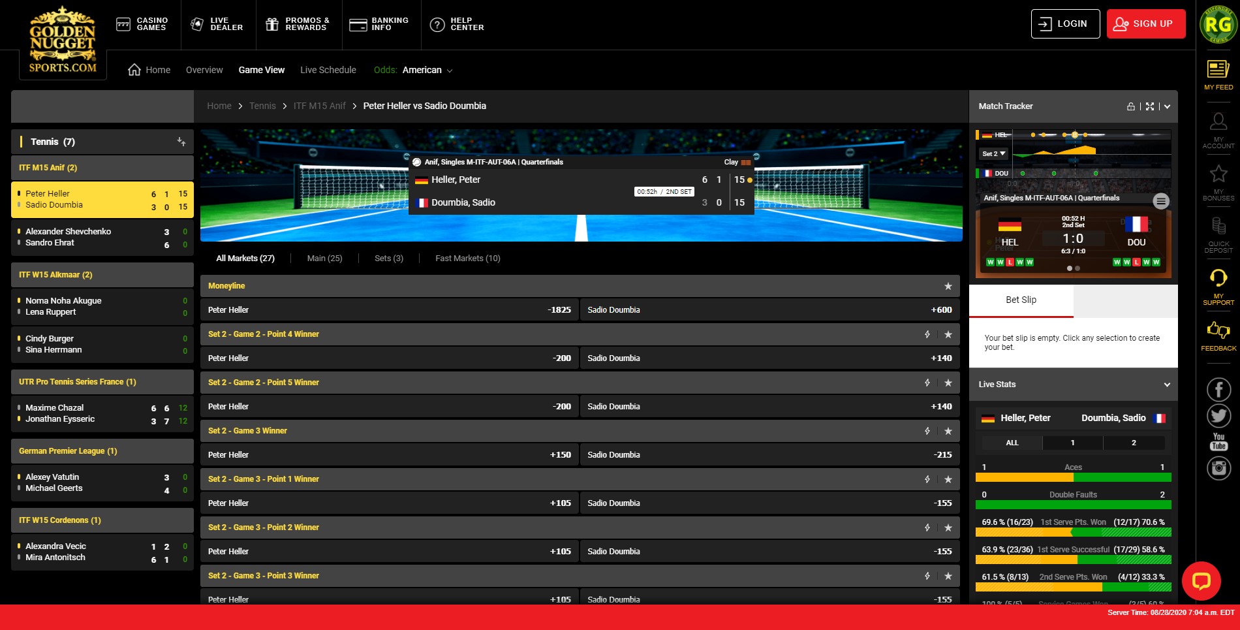Visit the Facebook page icon

pyautogui.click(x=1218, y=390)
